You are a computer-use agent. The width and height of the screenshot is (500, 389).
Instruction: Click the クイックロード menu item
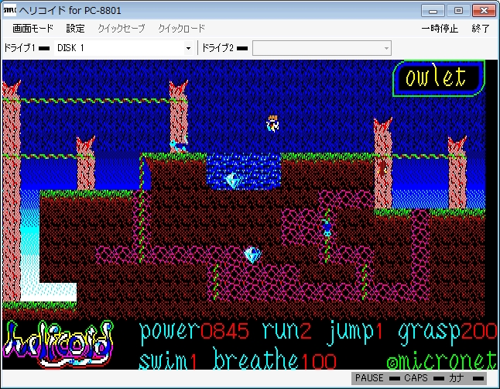[x=181, y=29]
